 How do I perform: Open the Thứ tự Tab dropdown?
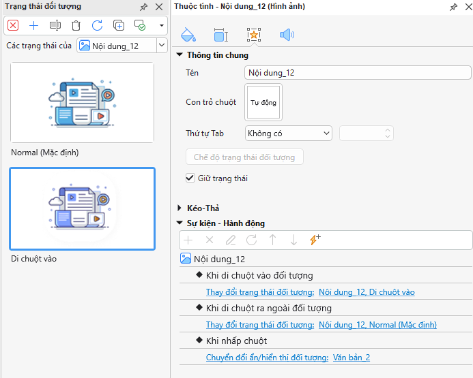(289, 133)
